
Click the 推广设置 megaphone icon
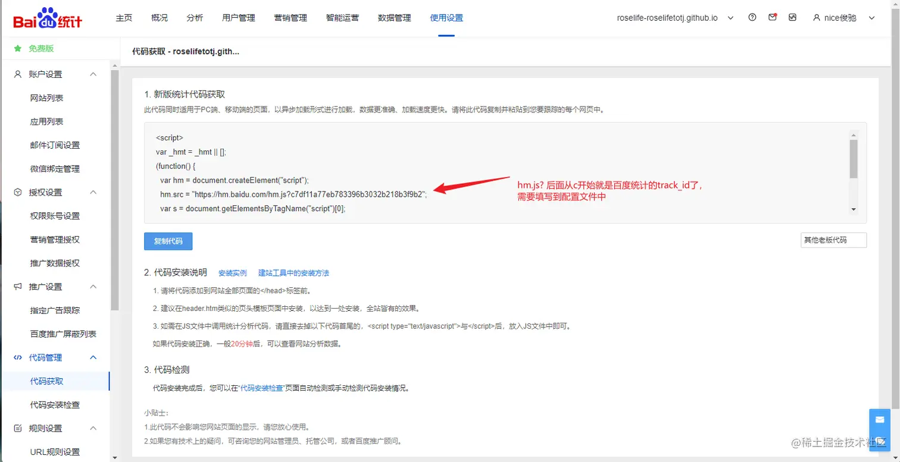[x=18, y=287]
